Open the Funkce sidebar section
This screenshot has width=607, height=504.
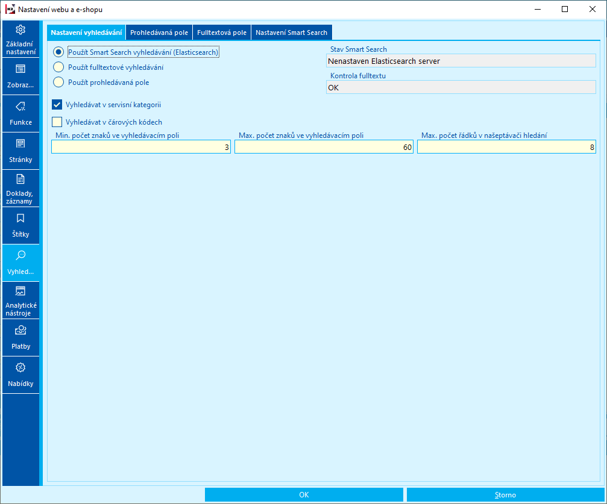pos(20,114)
